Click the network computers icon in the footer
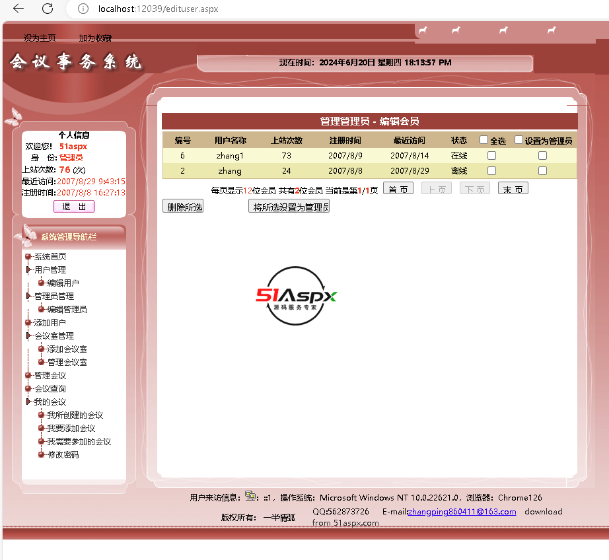 point(250,496)
